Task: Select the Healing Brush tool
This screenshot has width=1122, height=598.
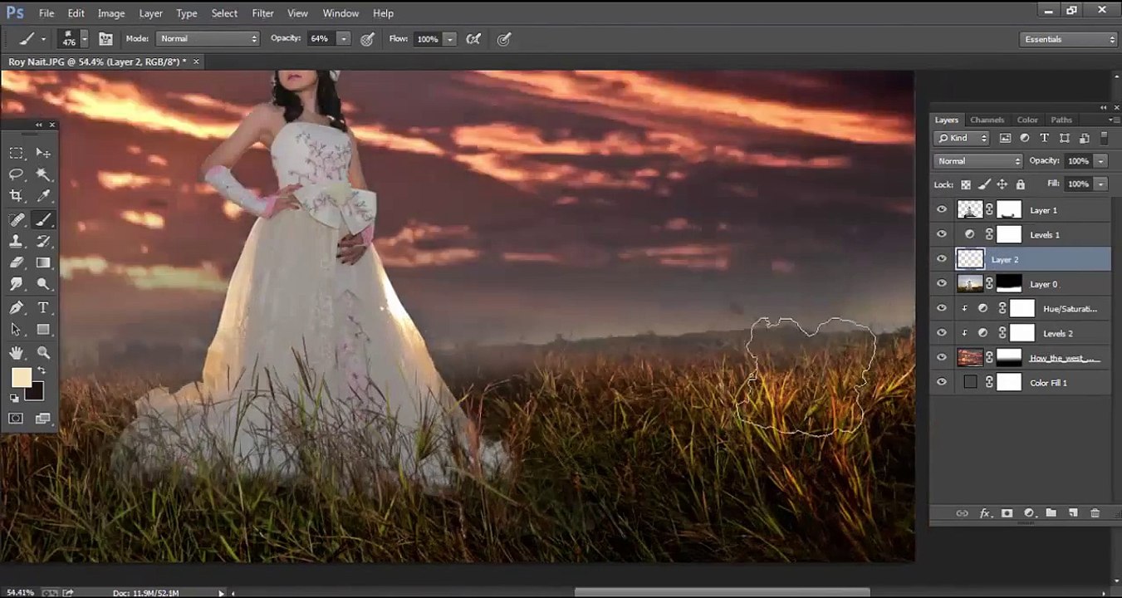Action: [x=16, y=219]
